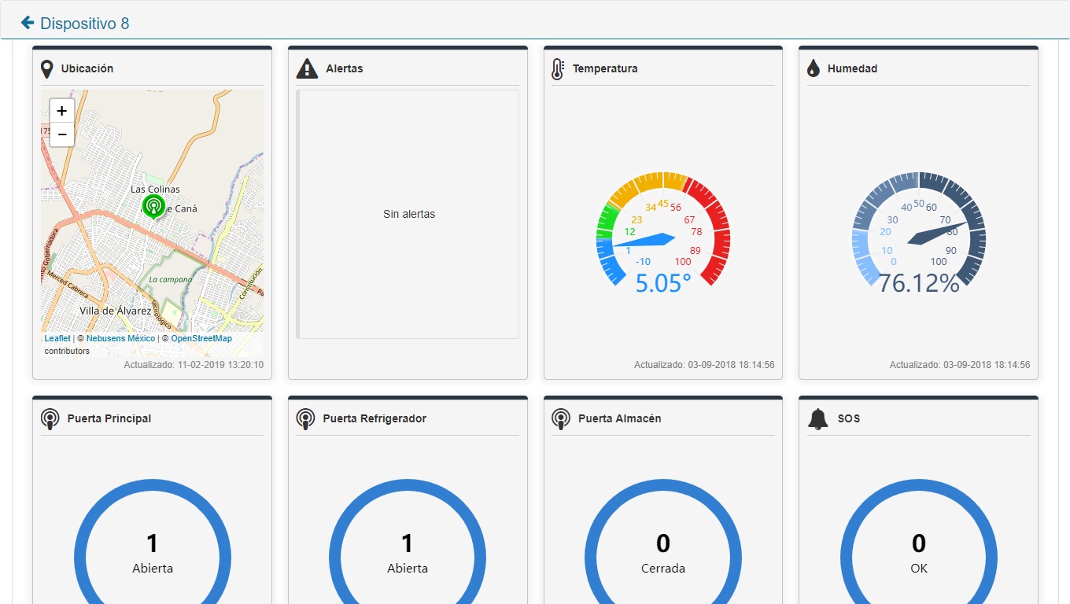
Task: Click the location pin icon in Ubicación
Action: pos(47,69)
